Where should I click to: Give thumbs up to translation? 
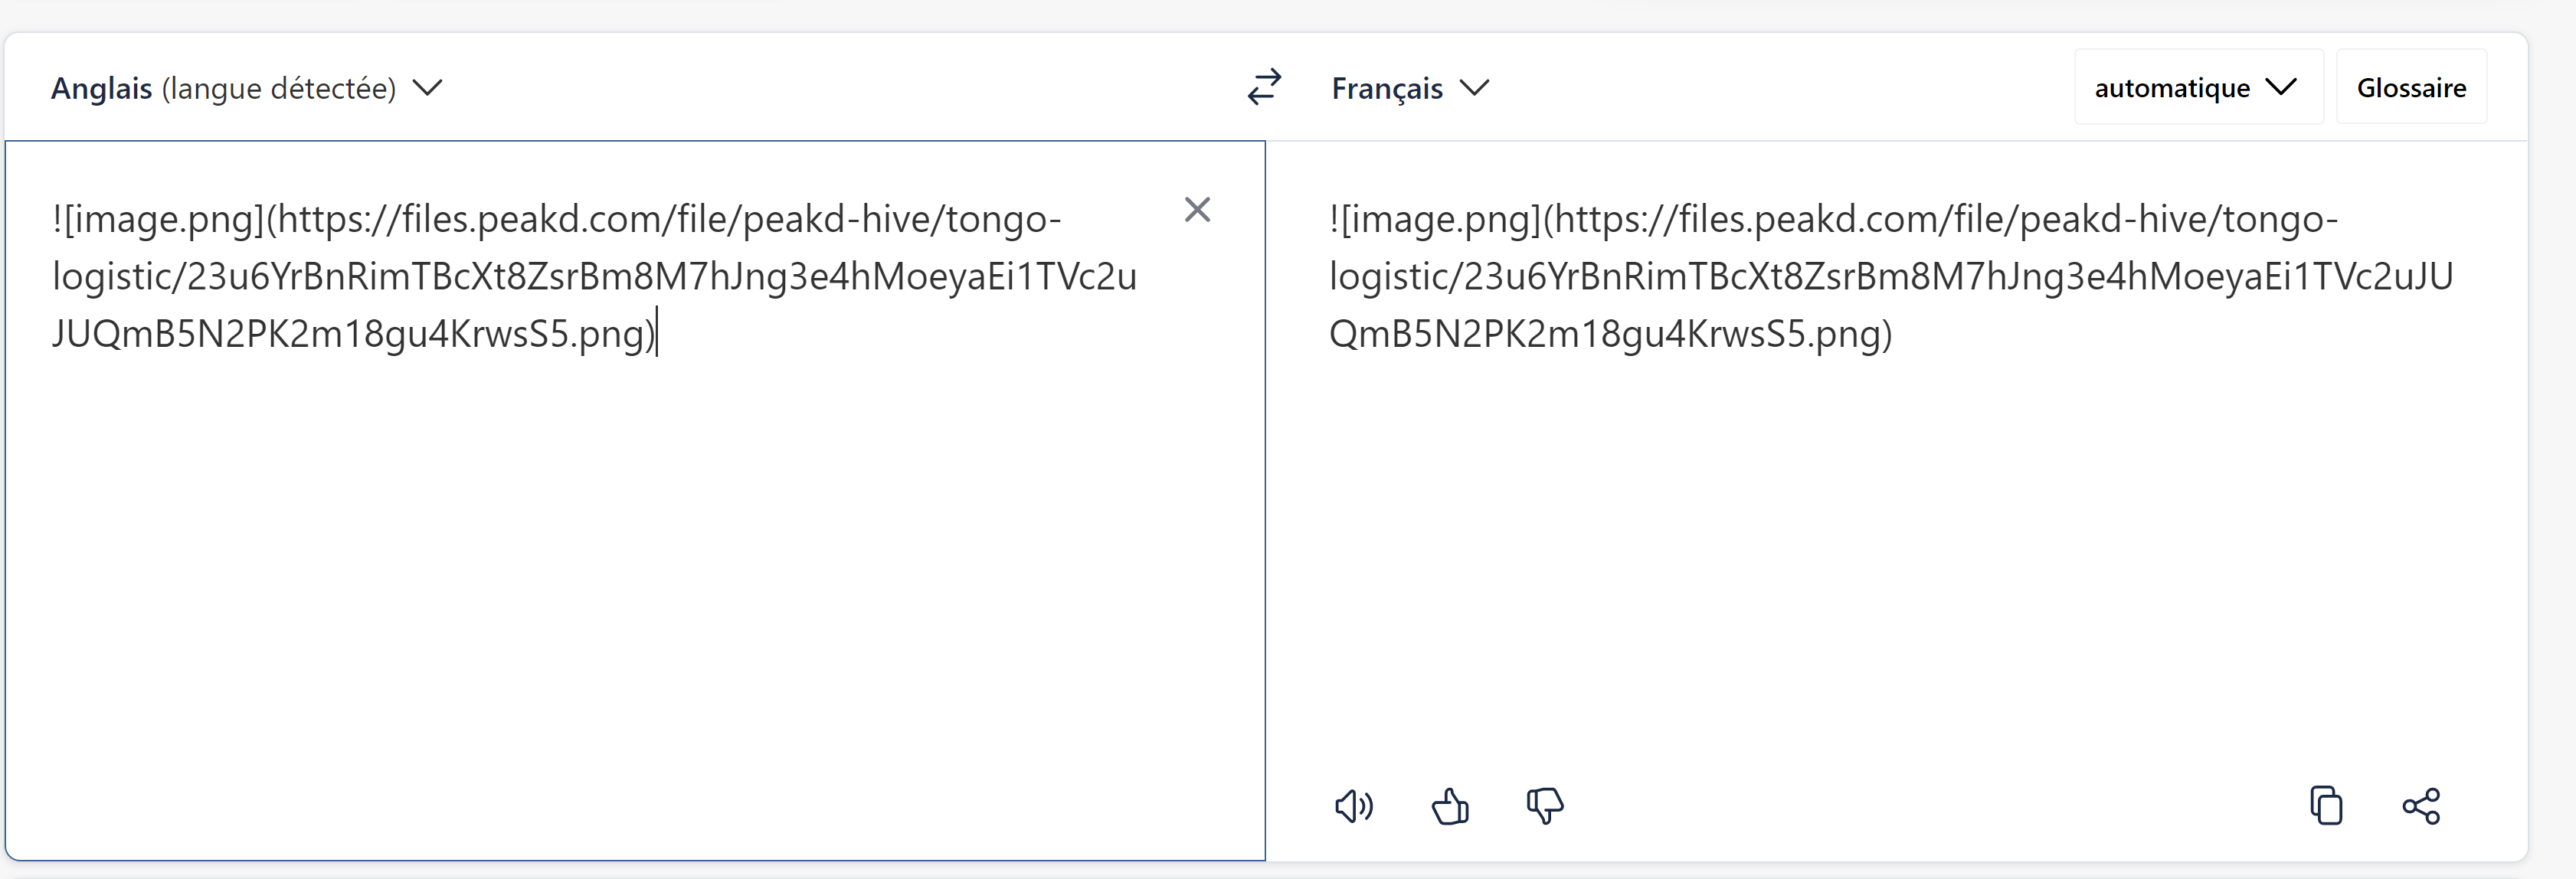(1450, 806)
